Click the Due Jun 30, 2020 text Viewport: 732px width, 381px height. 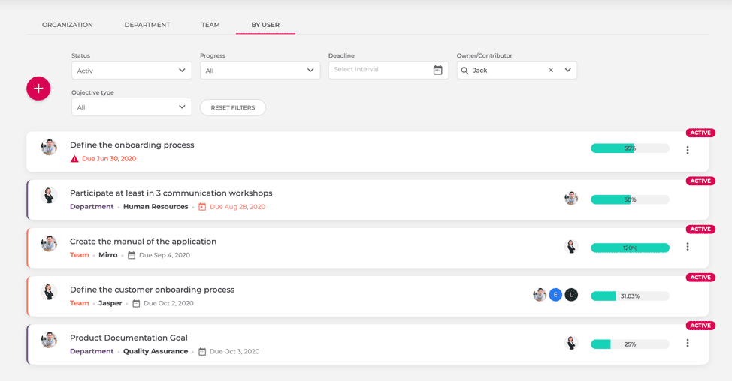click(x=109, y=159)
